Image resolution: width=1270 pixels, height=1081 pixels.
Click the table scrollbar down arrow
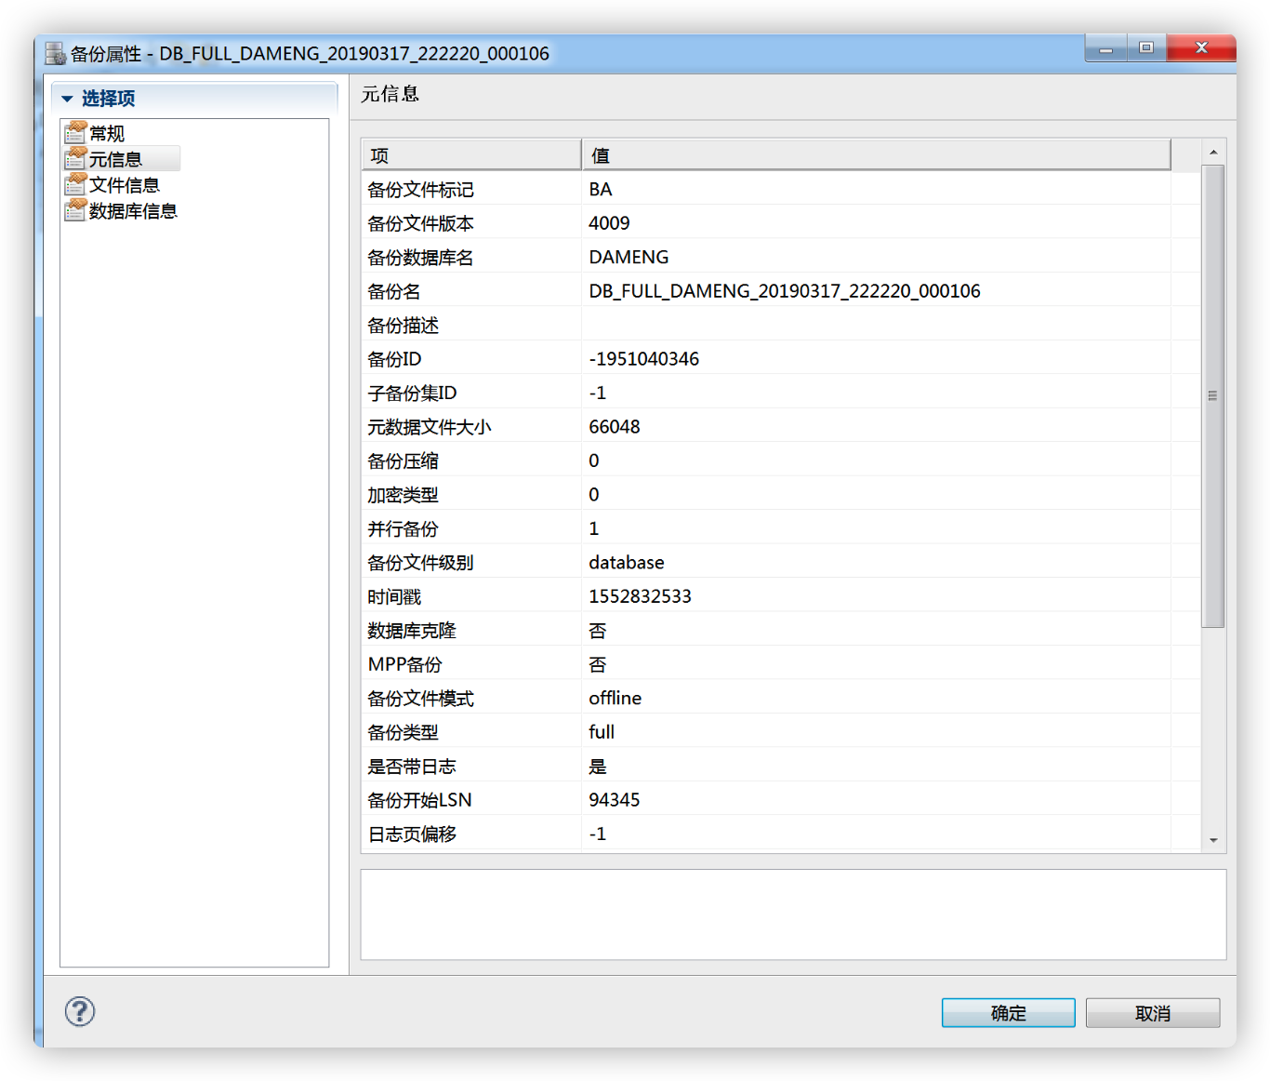pyautogui.click(x=1213, y=840)
